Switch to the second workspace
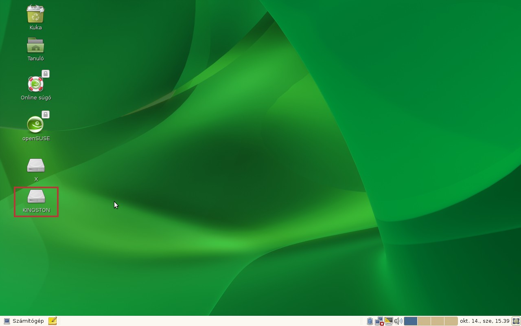 coord(424,321)
